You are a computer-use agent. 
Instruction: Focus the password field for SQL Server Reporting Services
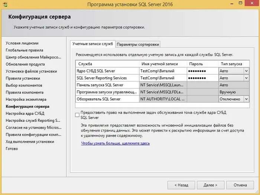(x=202, y=78)
